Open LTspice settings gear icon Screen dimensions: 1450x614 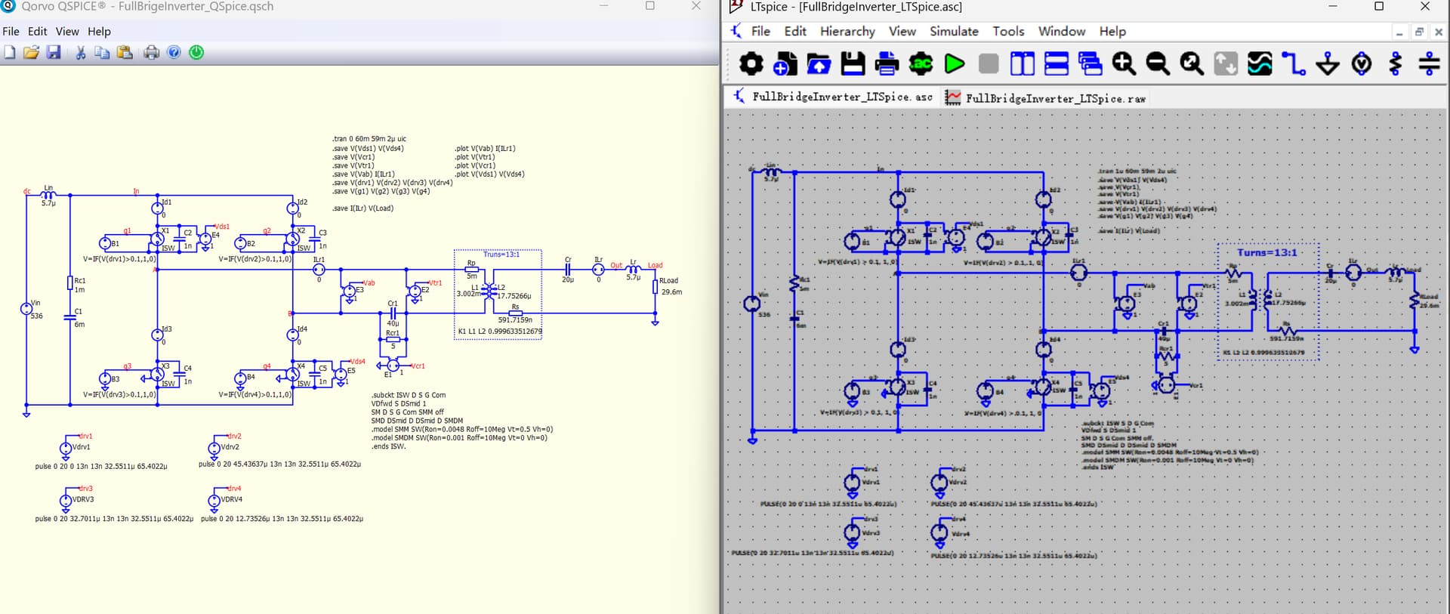click(751, 64)
